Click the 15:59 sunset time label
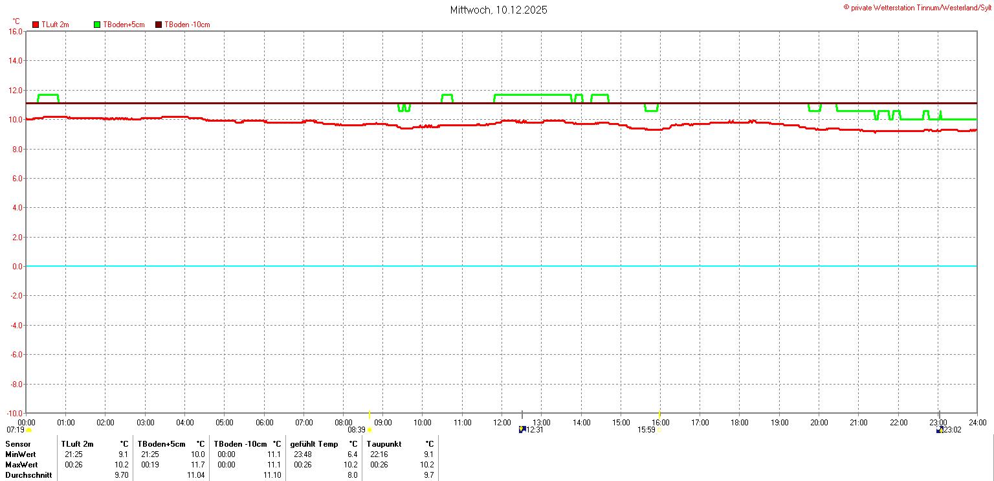The width and height of the screenshot is (994, 481). pyautogui.click(x=646, y=430)
